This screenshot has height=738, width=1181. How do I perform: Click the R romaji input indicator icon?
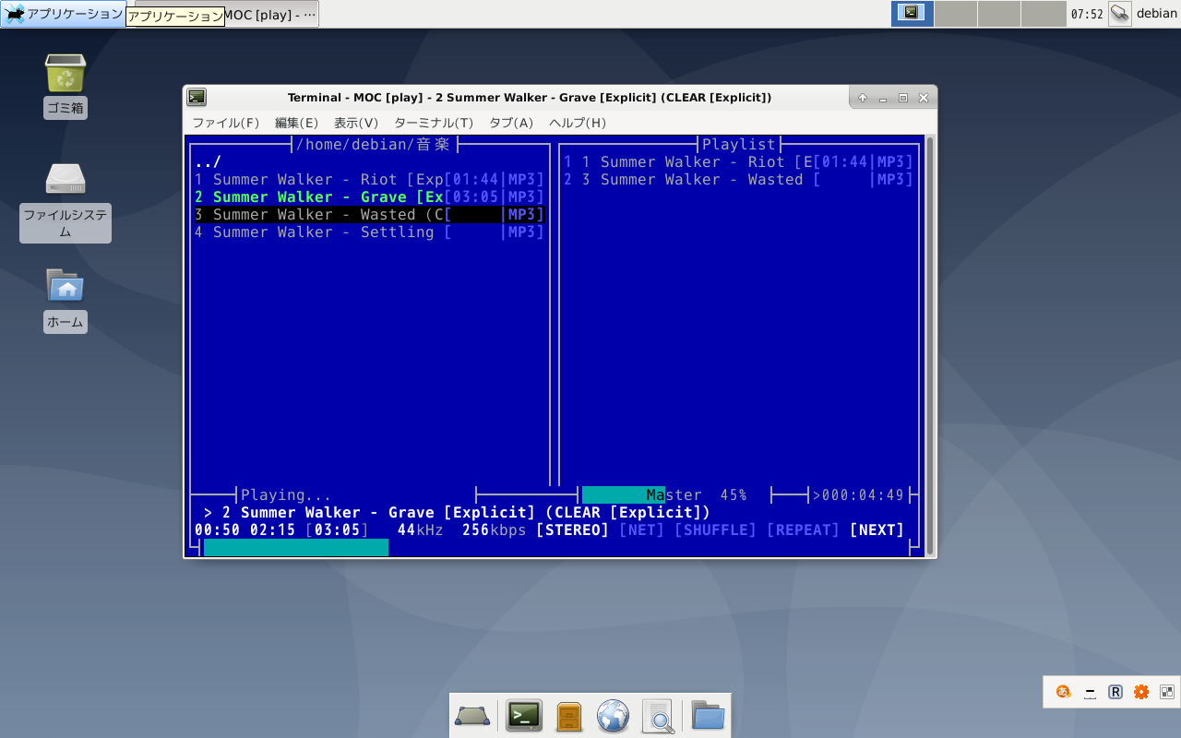(x=1115, y=692)
